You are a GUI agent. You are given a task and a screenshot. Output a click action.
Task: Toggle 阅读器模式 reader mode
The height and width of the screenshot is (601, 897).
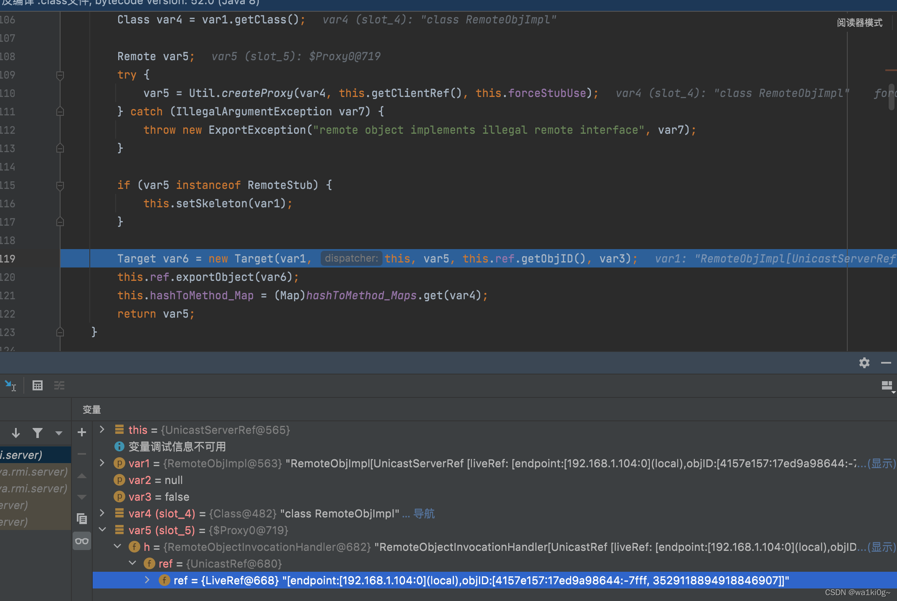(x=859, y=23)
